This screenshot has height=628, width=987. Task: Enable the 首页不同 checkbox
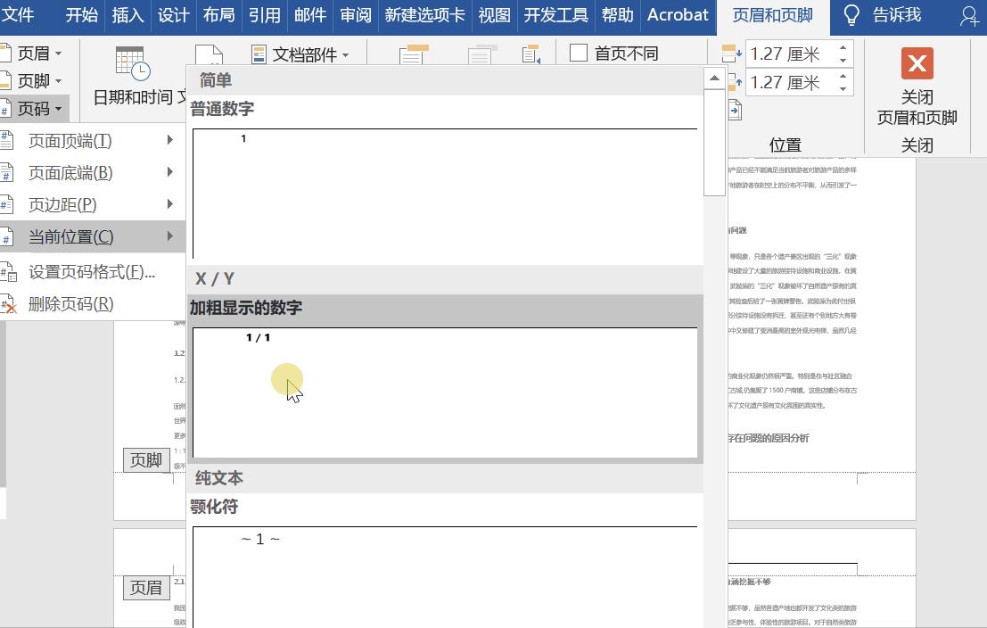coord(577,53)
